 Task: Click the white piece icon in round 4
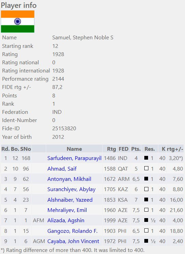[146, 189]
